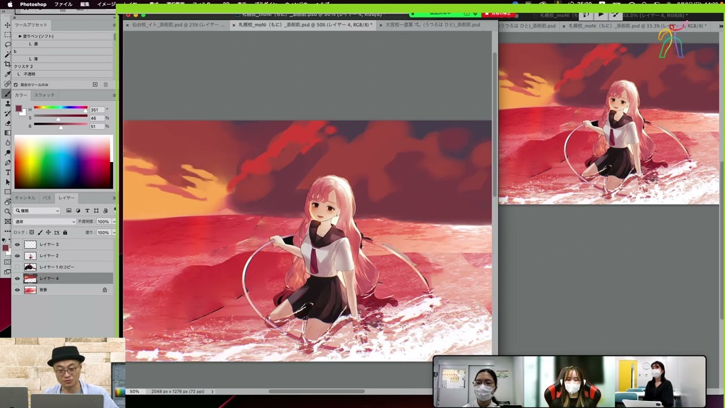Open Color panel options menu
Image resolution: width=725 pixels, height=408 pixels.
tap(114, 95)
